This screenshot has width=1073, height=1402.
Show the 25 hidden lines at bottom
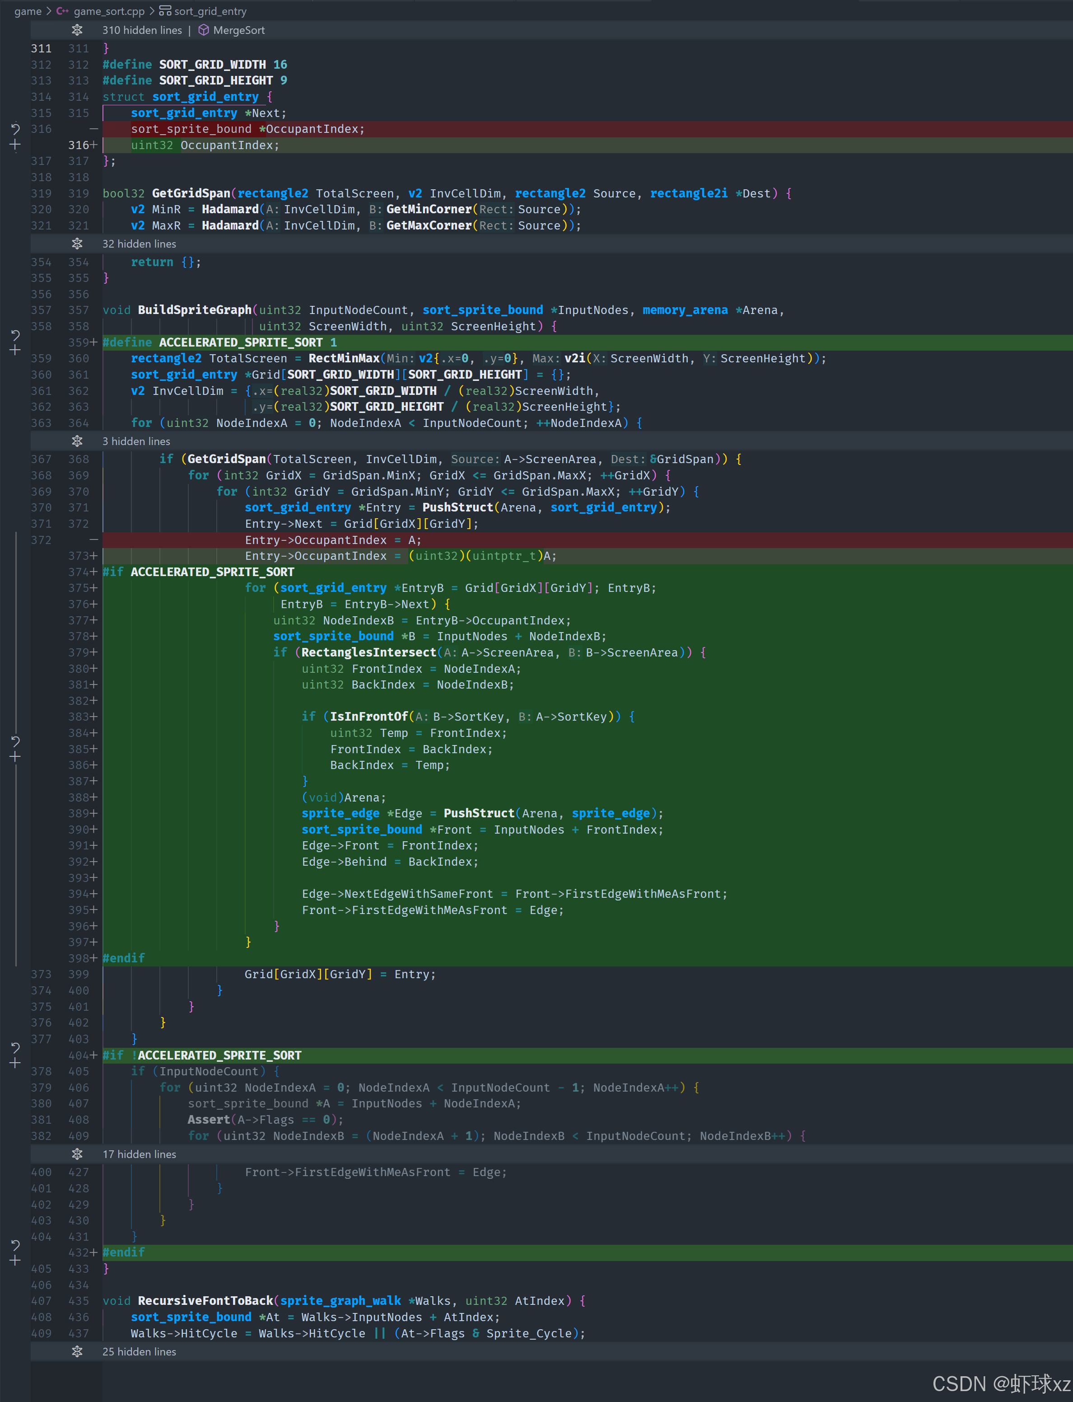click(77, 1351)
